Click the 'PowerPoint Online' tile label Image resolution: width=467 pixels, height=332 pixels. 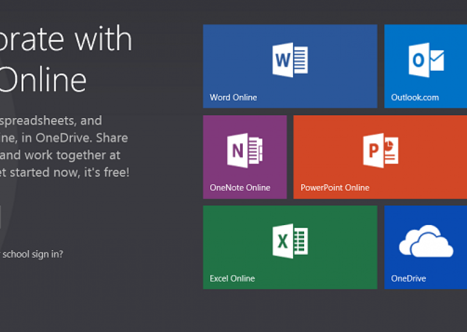tap(334, 188)
